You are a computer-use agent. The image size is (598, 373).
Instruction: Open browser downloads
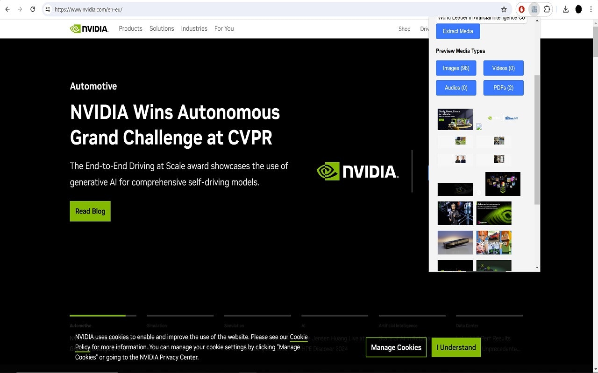(x=565, y=9)
